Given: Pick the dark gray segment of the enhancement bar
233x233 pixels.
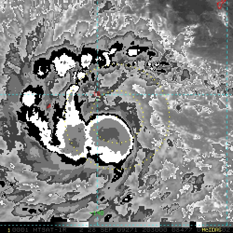Looking at the screenshot, I should tap(166, 225).
